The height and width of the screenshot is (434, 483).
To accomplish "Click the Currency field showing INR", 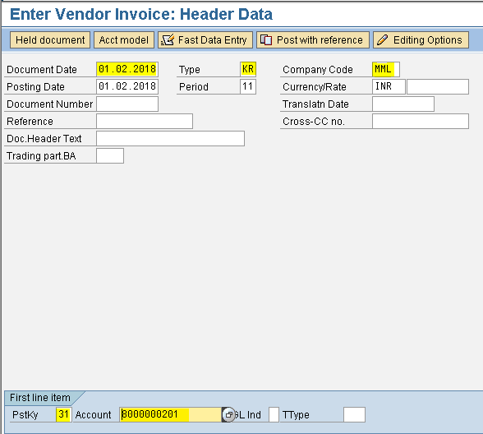I will (389, 86).
